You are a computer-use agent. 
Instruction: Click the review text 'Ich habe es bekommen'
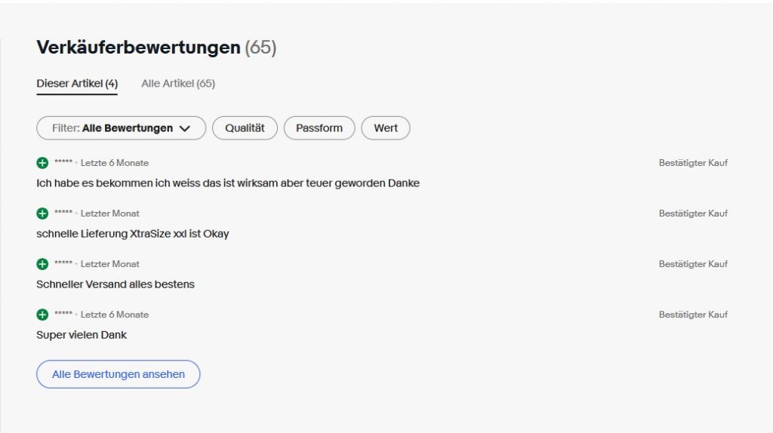click(228, 183)
